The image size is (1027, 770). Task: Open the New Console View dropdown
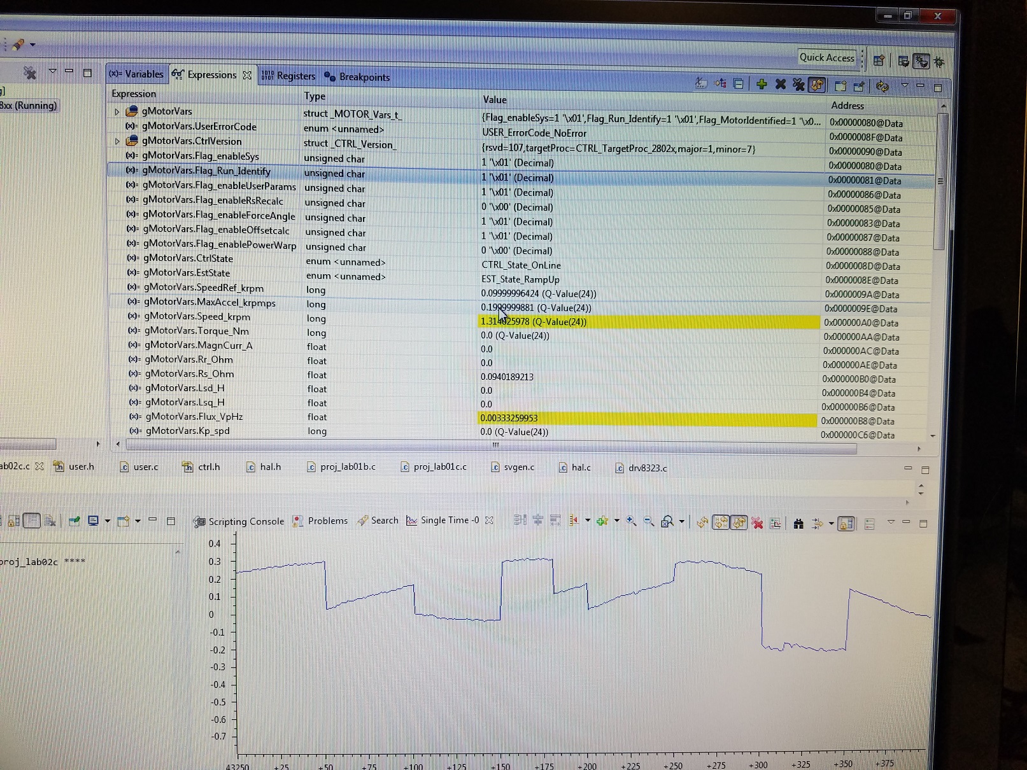137,521
